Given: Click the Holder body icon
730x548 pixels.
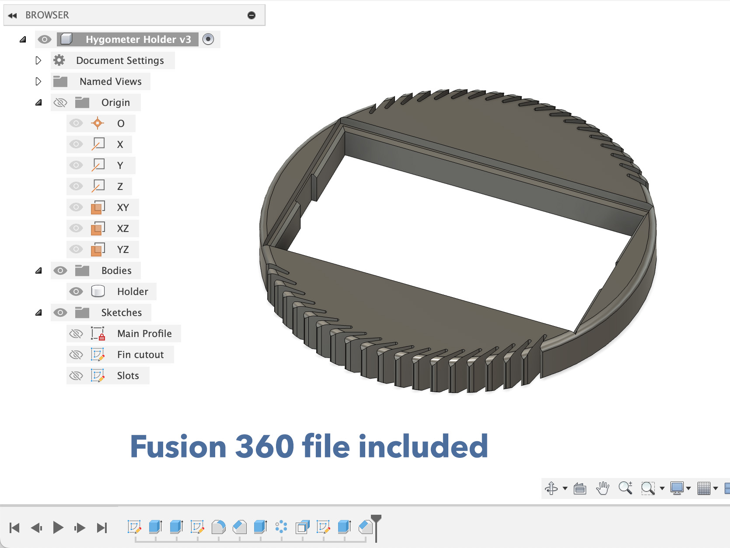Looking at the screenshot, I should click(98, 292).
